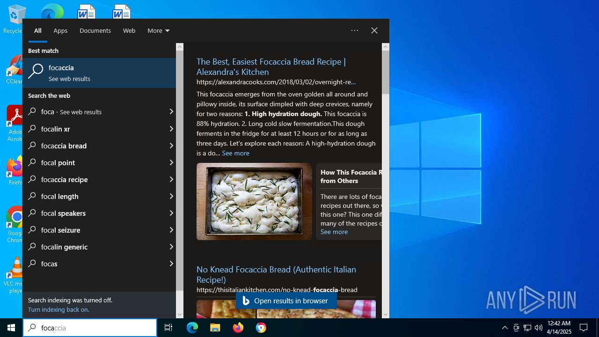Open File Explorer from the taskbar
This screenshot has width=599, height=337.
215,328
